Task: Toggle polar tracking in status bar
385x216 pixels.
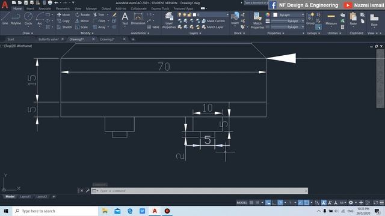Action: (x=280, y=203)
